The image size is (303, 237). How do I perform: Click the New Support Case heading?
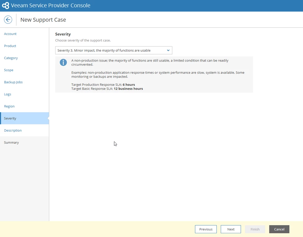pyautogui.click(x=43, y=20)
